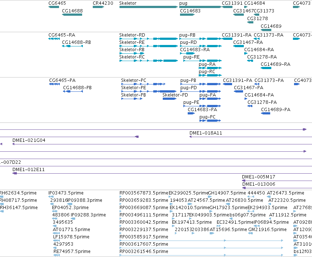
Task: Click the AT26473.5prime EST label
Action: [285, 193]
